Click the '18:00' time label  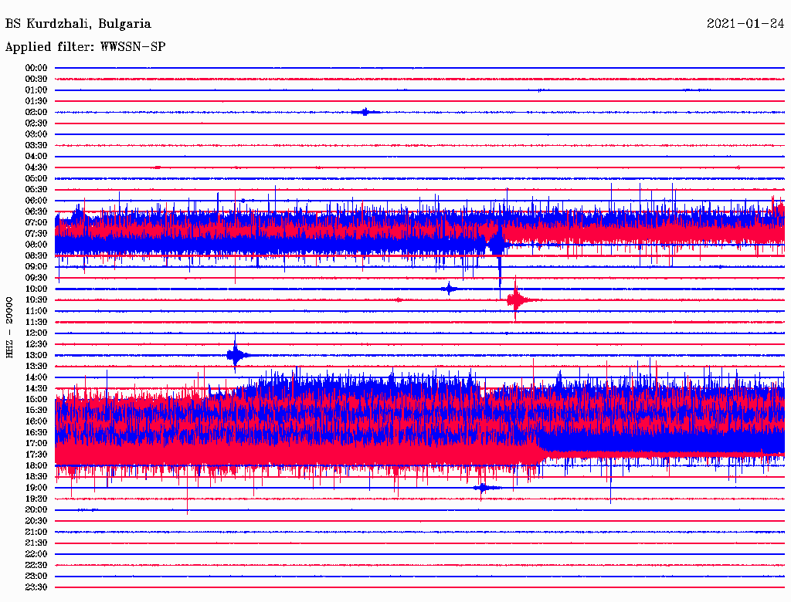tap(36, 466)
